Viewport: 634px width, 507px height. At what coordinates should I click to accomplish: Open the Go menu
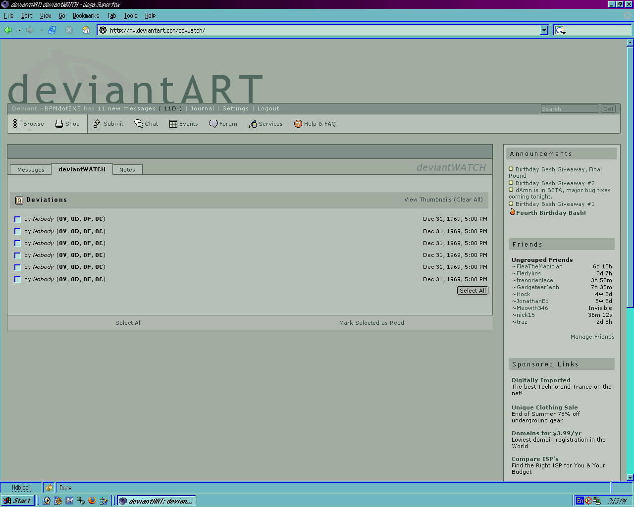tap(62, 15)
